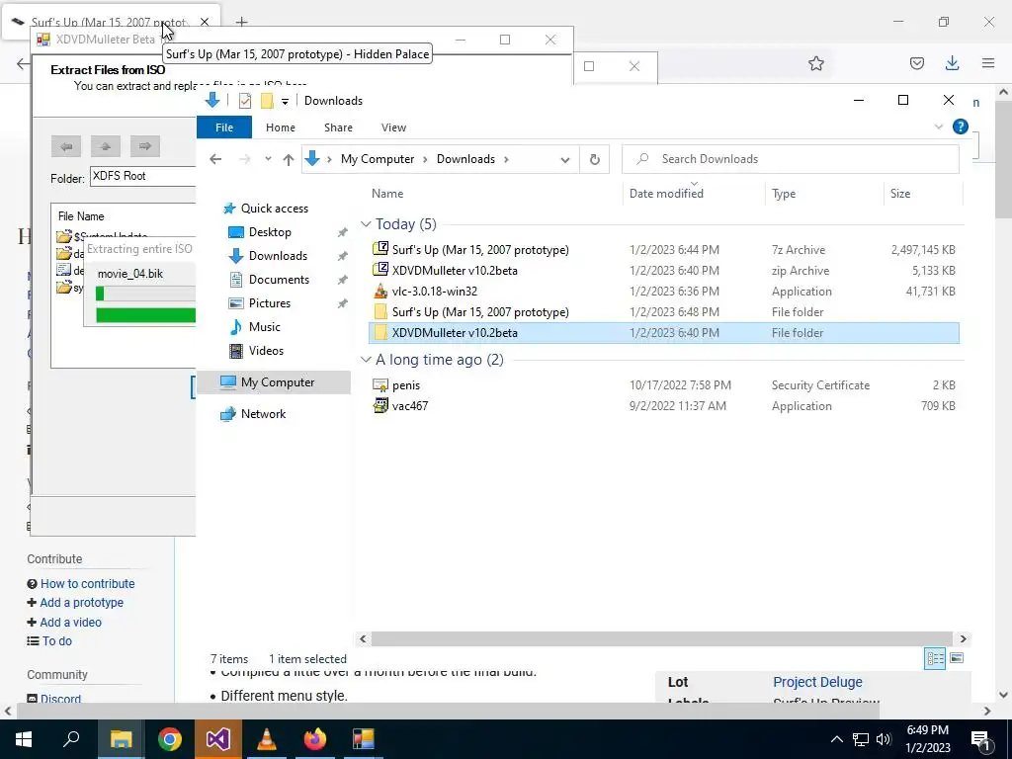The image size is (1012, 759).
Task: Open the Share ribbon tab
Action: [x=338, y=127]
